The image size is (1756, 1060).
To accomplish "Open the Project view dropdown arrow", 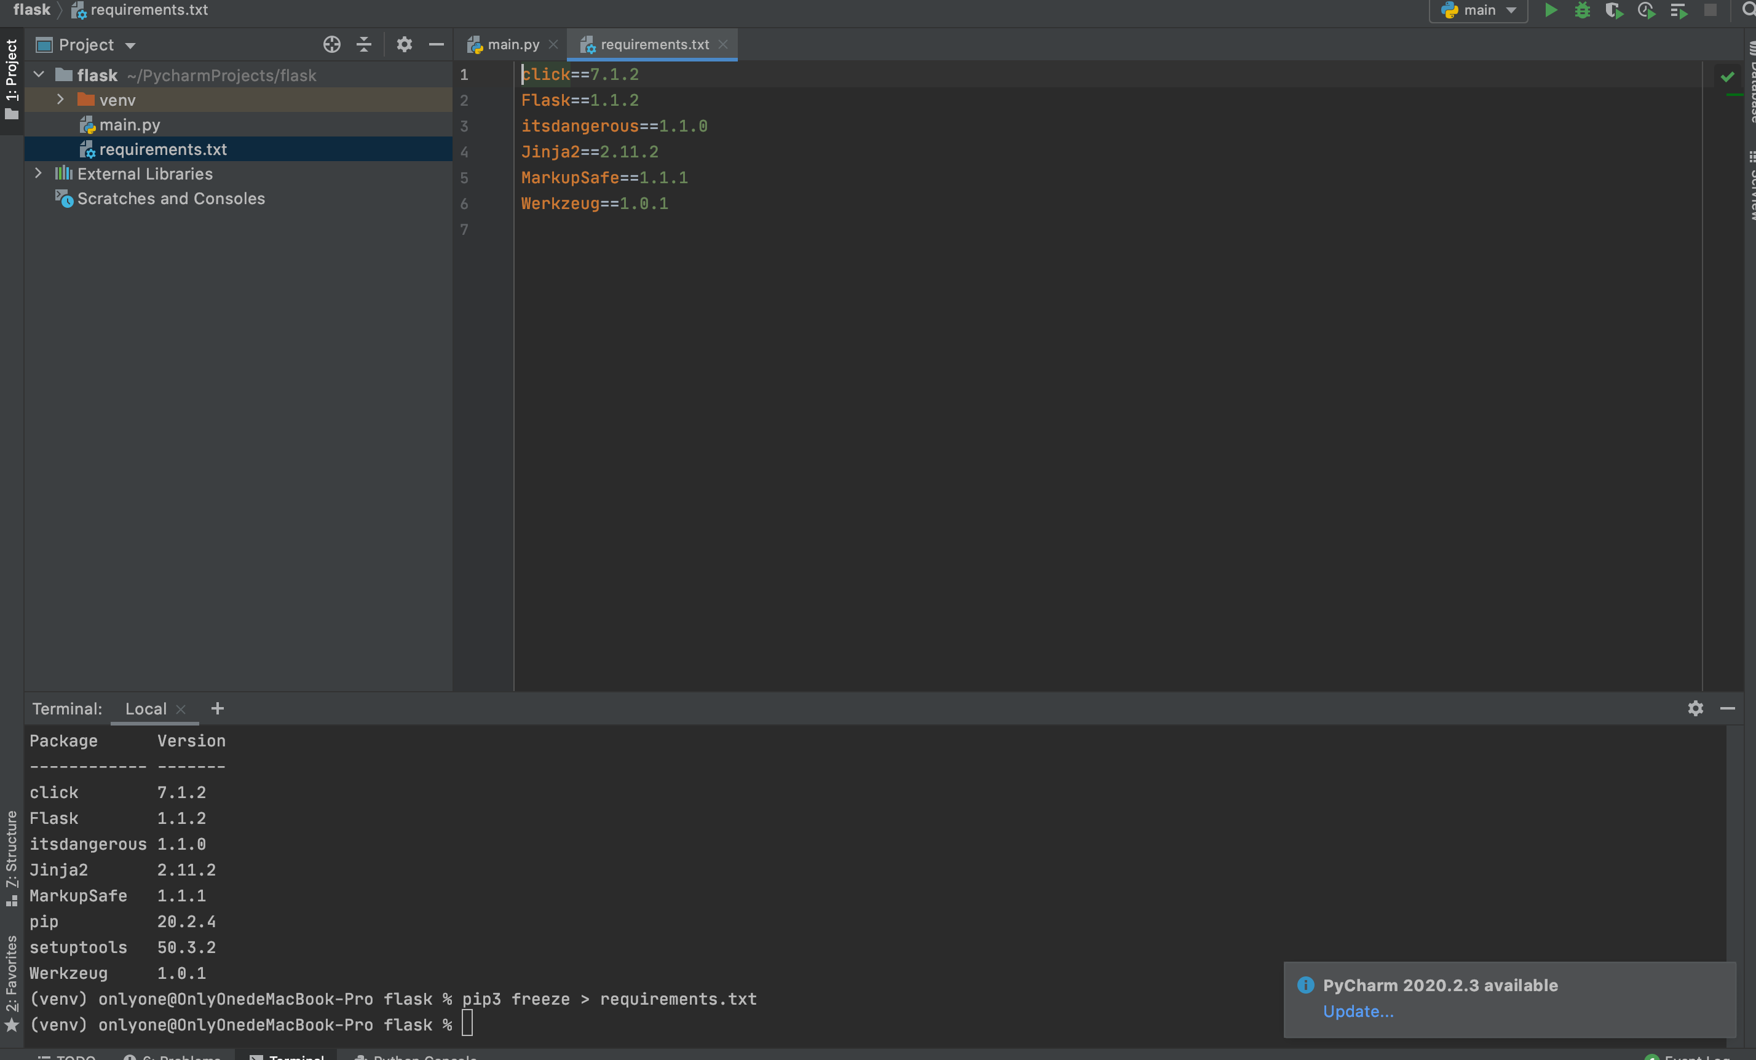I will [130, 45].
